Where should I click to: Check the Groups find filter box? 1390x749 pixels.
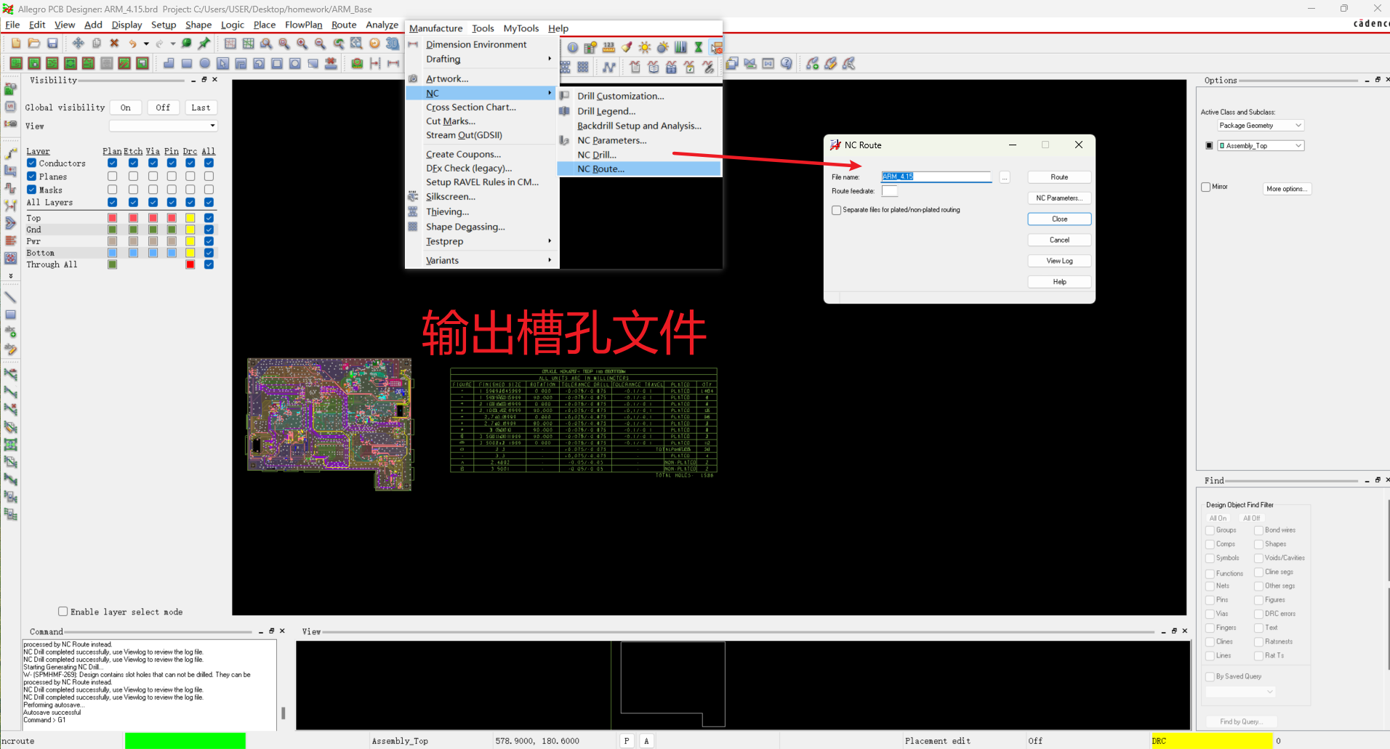(1210, 530)
